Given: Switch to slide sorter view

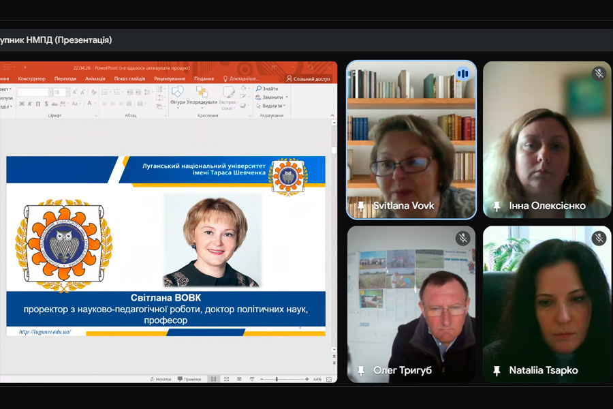Looking at the screenshot, I should coord(226,379).
